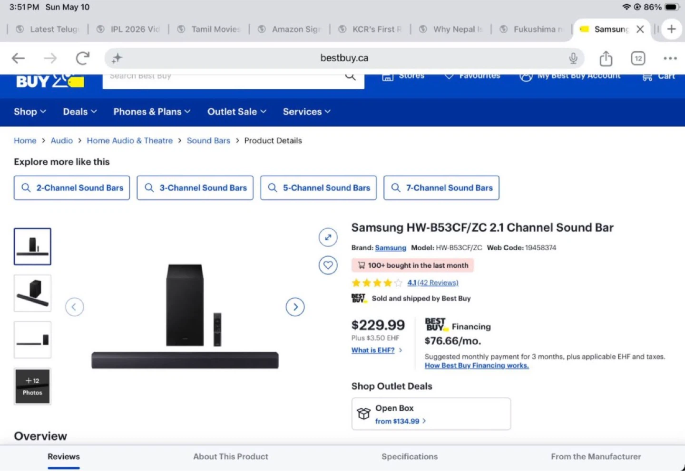This screenshot has width=685, height=471.
Task: Open Favourites in the header
Action: pyautogui.click(x=472, y=76)
